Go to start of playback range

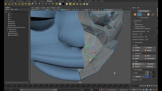coord(140,86)
